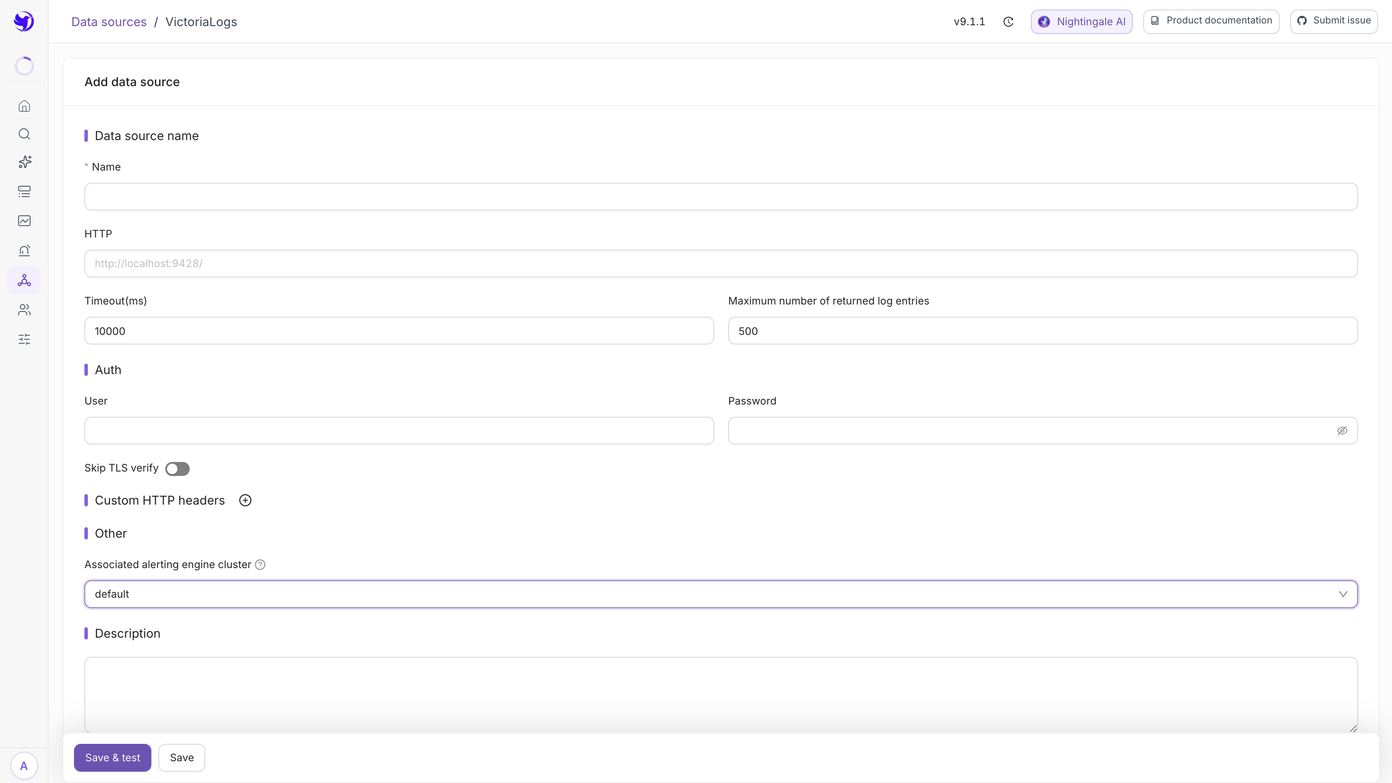Add a custom HTTP header
Image resolution: width=1392 pixels, height=783 pixels.
[245, 500]
